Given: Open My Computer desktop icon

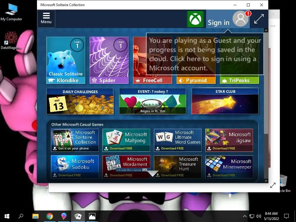Looking at the screenshot, I should 11,12.
